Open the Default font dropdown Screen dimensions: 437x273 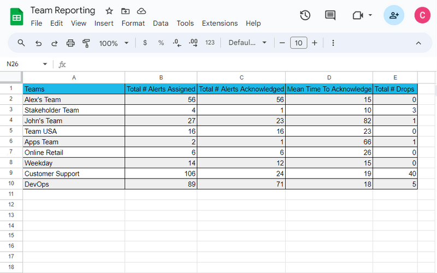[x=247, y=43]
